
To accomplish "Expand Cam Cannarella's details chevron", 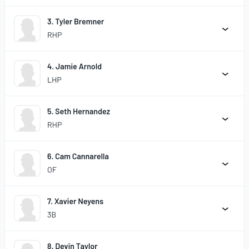I will (x=225, y=164).
